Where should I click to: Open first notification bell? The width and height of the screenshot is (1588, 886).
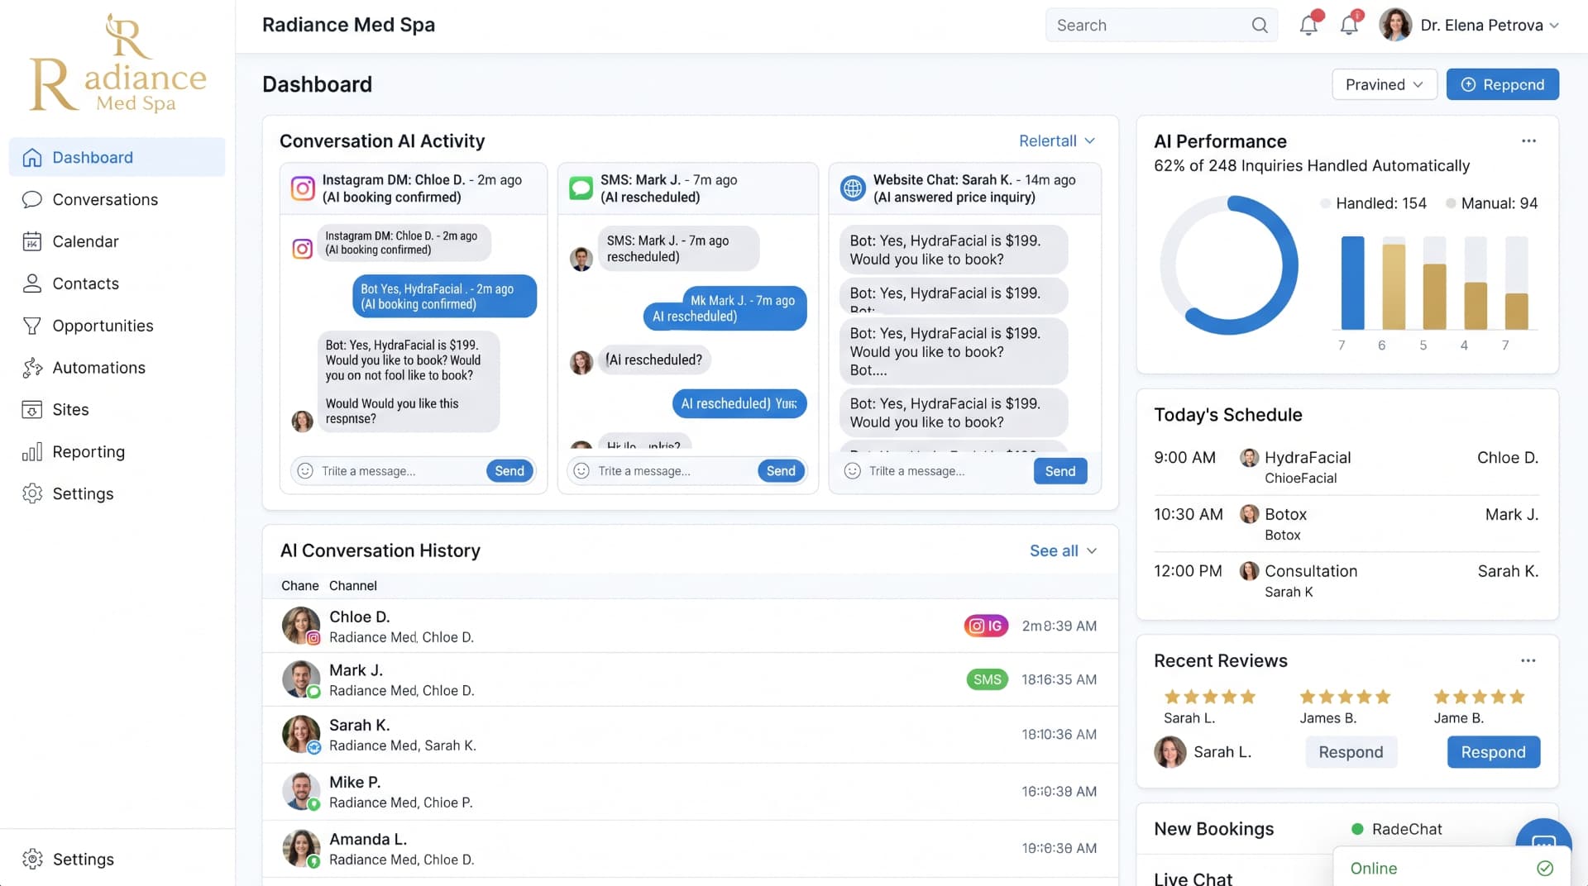point(1309,24)
